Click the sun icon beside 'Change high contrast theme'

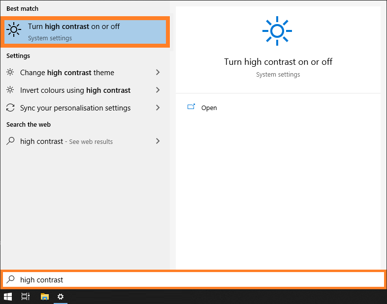[10, 72]
